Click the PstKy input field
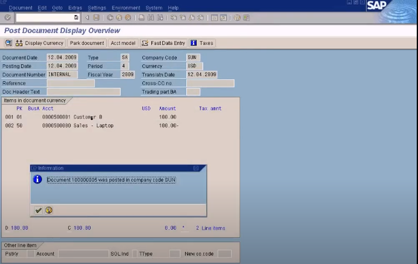The width and height of the screenshot is (418, 264). pyautogui.click(x=31, y=253)
